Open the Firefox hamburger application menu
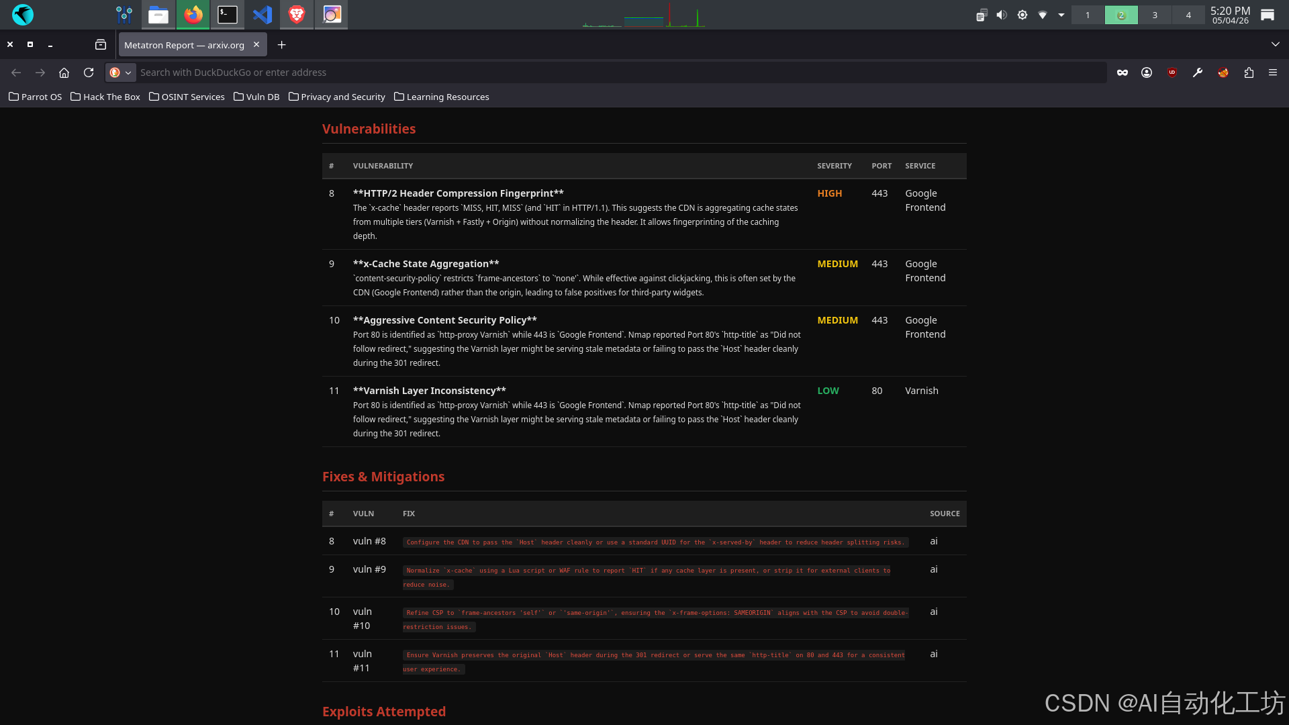Image resolution: width=1289 pixels, height=725 pixels. [x=1273, y=72]
